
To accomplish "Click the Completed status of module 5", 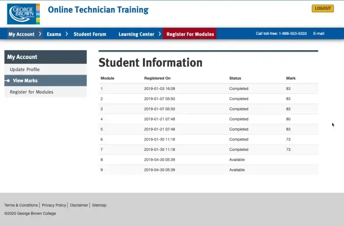I will point(239,129).
